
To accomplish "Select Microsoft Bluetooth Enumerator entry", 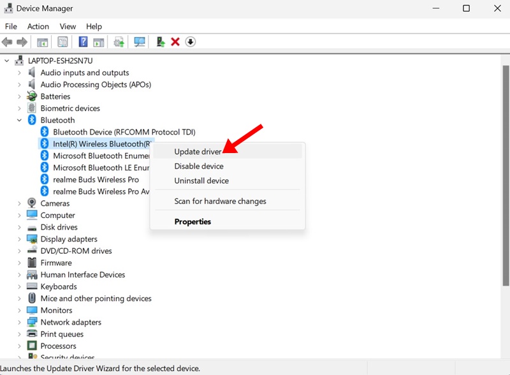I will click(x=101, y=156).
